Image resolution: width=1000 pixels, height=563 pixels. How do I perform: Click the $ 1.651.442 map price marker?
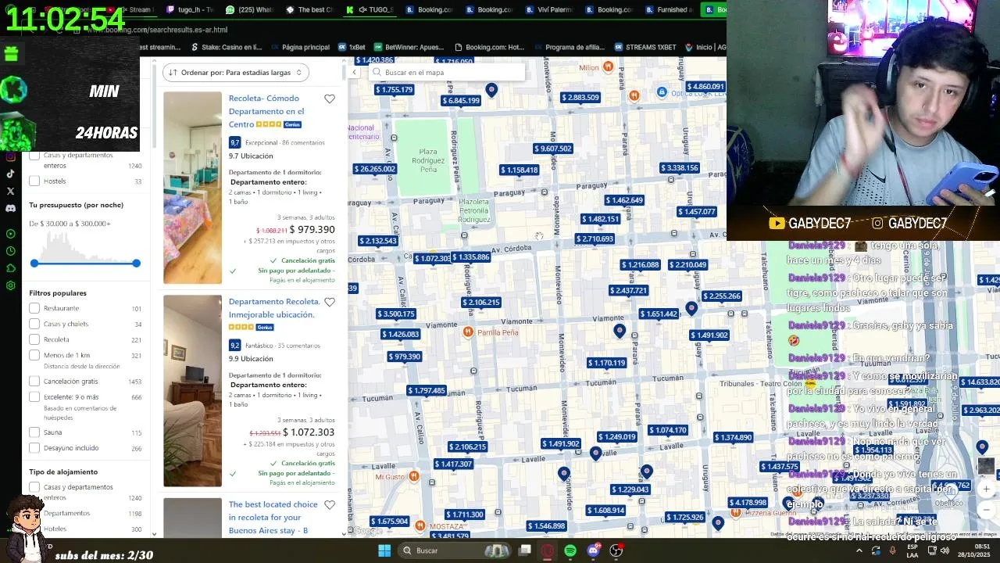[x=658, y=314]
